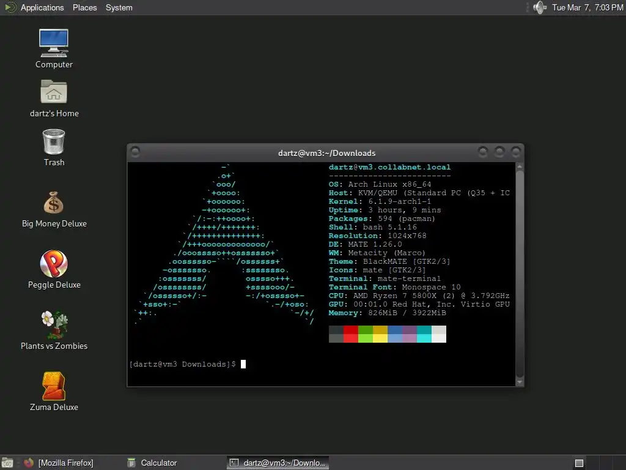This screenshot has height=470, width=626.
Task: Click the 'WM: Metacity (Marco)' line
Action: click(x=377, y=253)
